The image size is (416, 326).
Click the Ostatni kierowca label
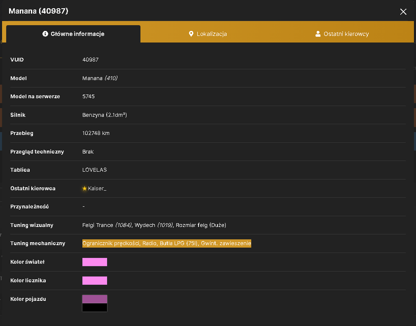(x=33, y=188)
